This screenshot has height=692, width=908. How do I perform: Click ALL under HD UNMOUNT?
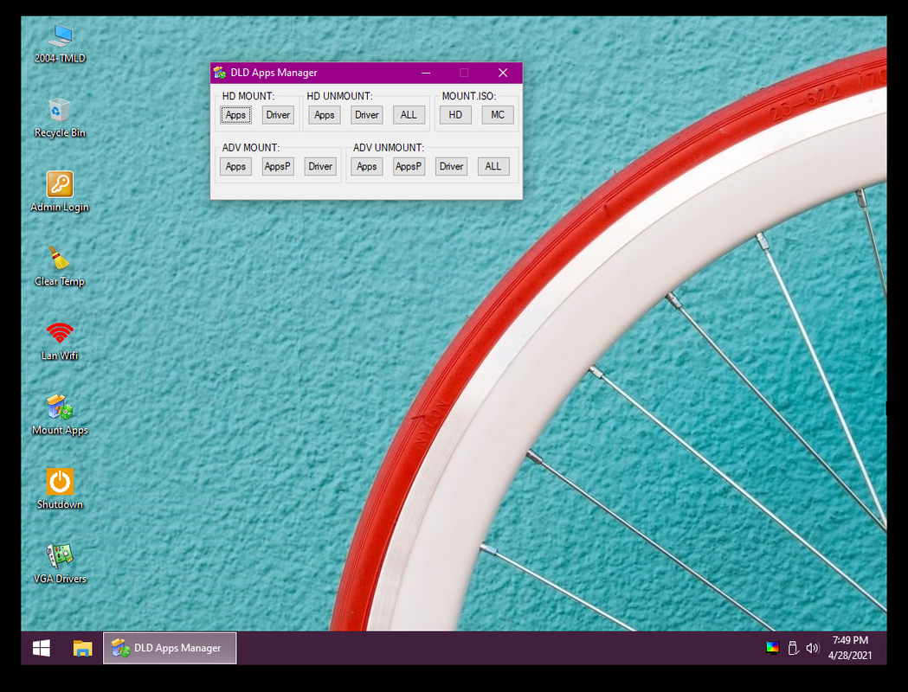[409, 114]
